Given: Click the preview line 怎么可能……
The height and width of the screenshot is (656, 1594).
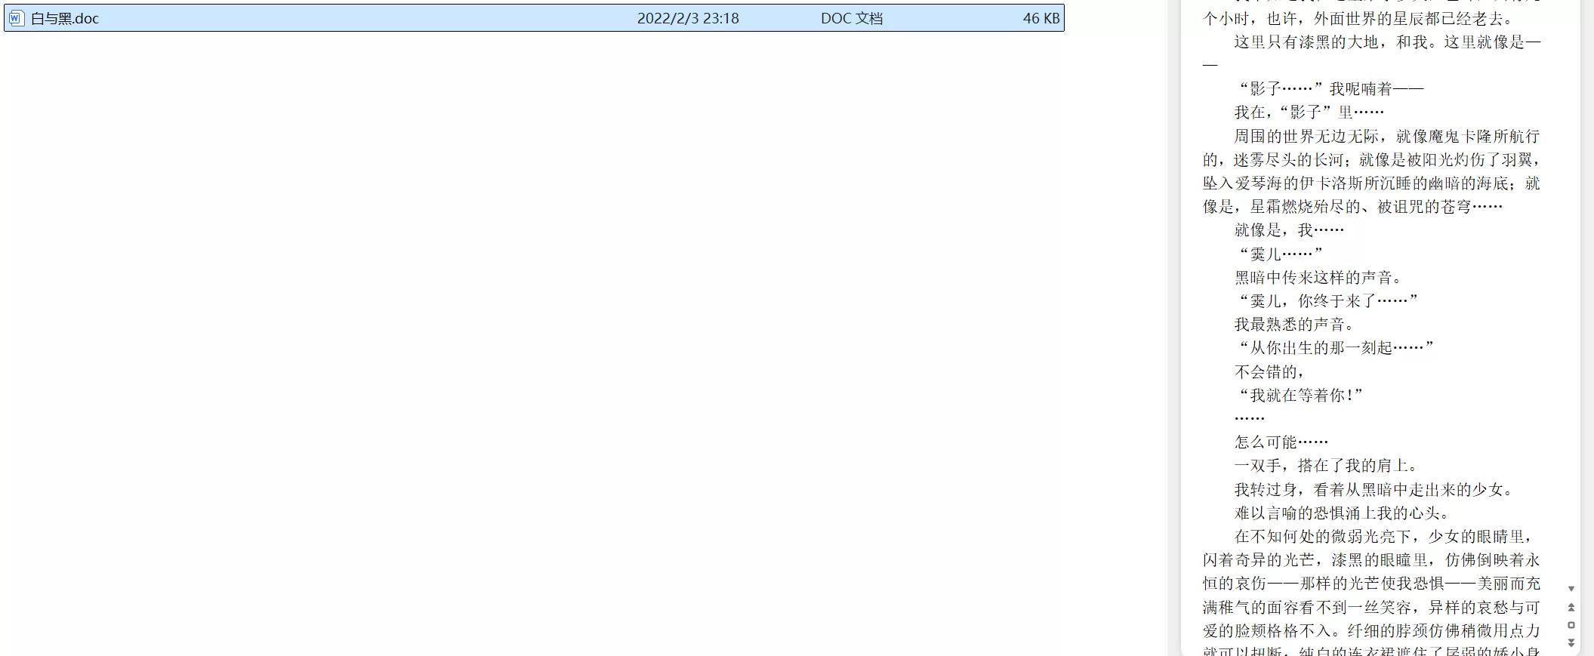Looking at the screenshot, I should point(1281,442).
